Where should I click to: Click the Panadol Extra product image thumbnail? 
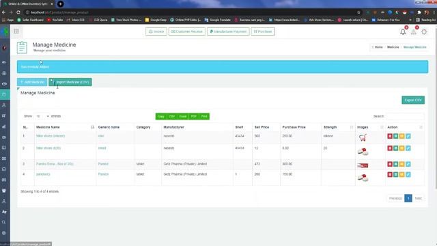coord(363,165)
